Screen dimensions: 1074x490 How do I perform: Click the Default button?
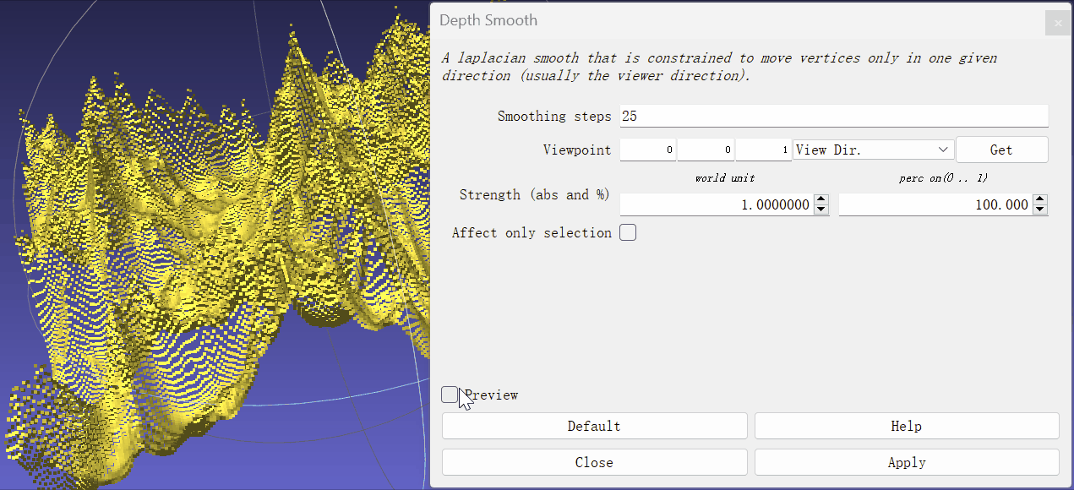(x=594, y=426)
